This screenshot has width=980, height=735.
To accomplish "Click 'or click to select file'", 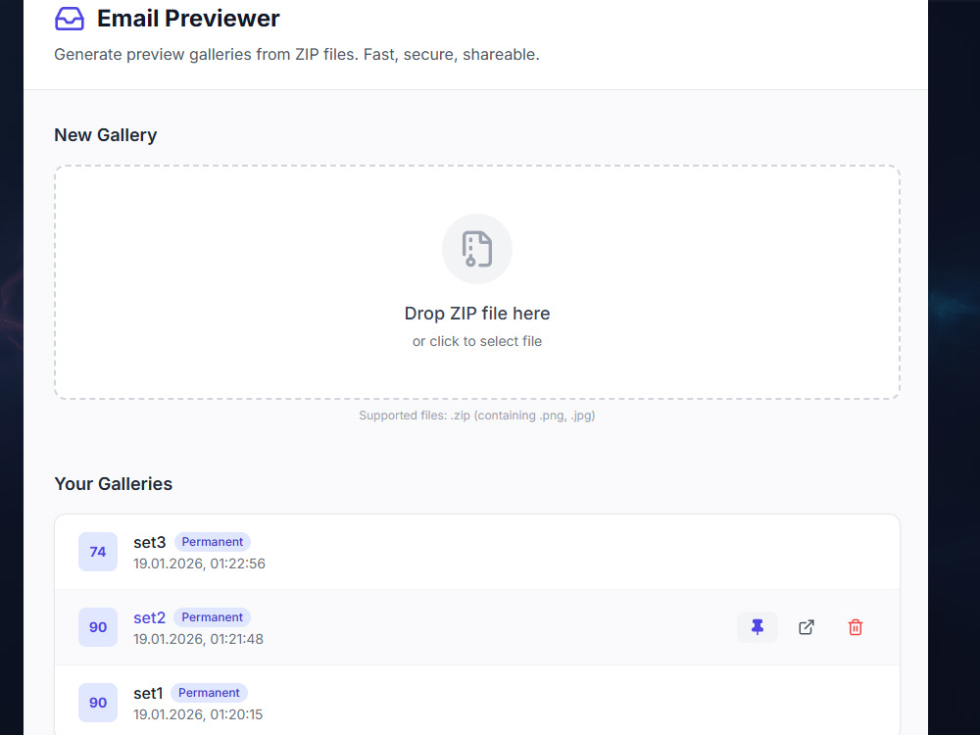I will (477, 341).
